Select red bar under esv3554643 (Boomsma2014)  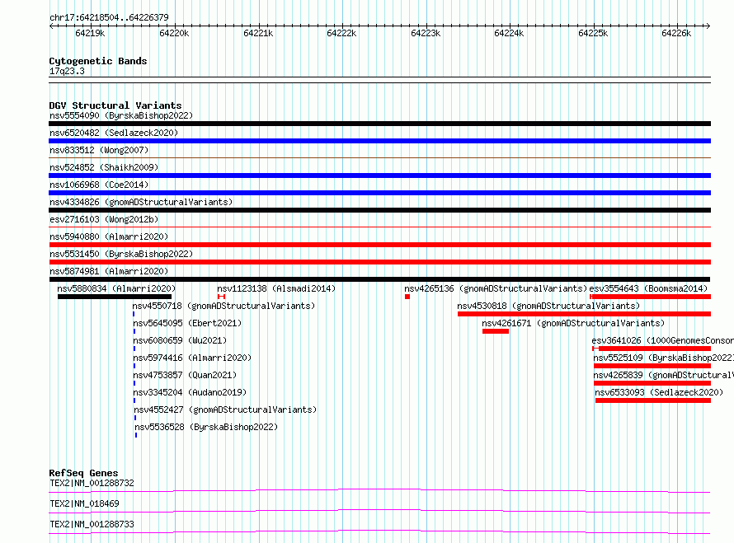pyautogui.click(x=651, y=297)
